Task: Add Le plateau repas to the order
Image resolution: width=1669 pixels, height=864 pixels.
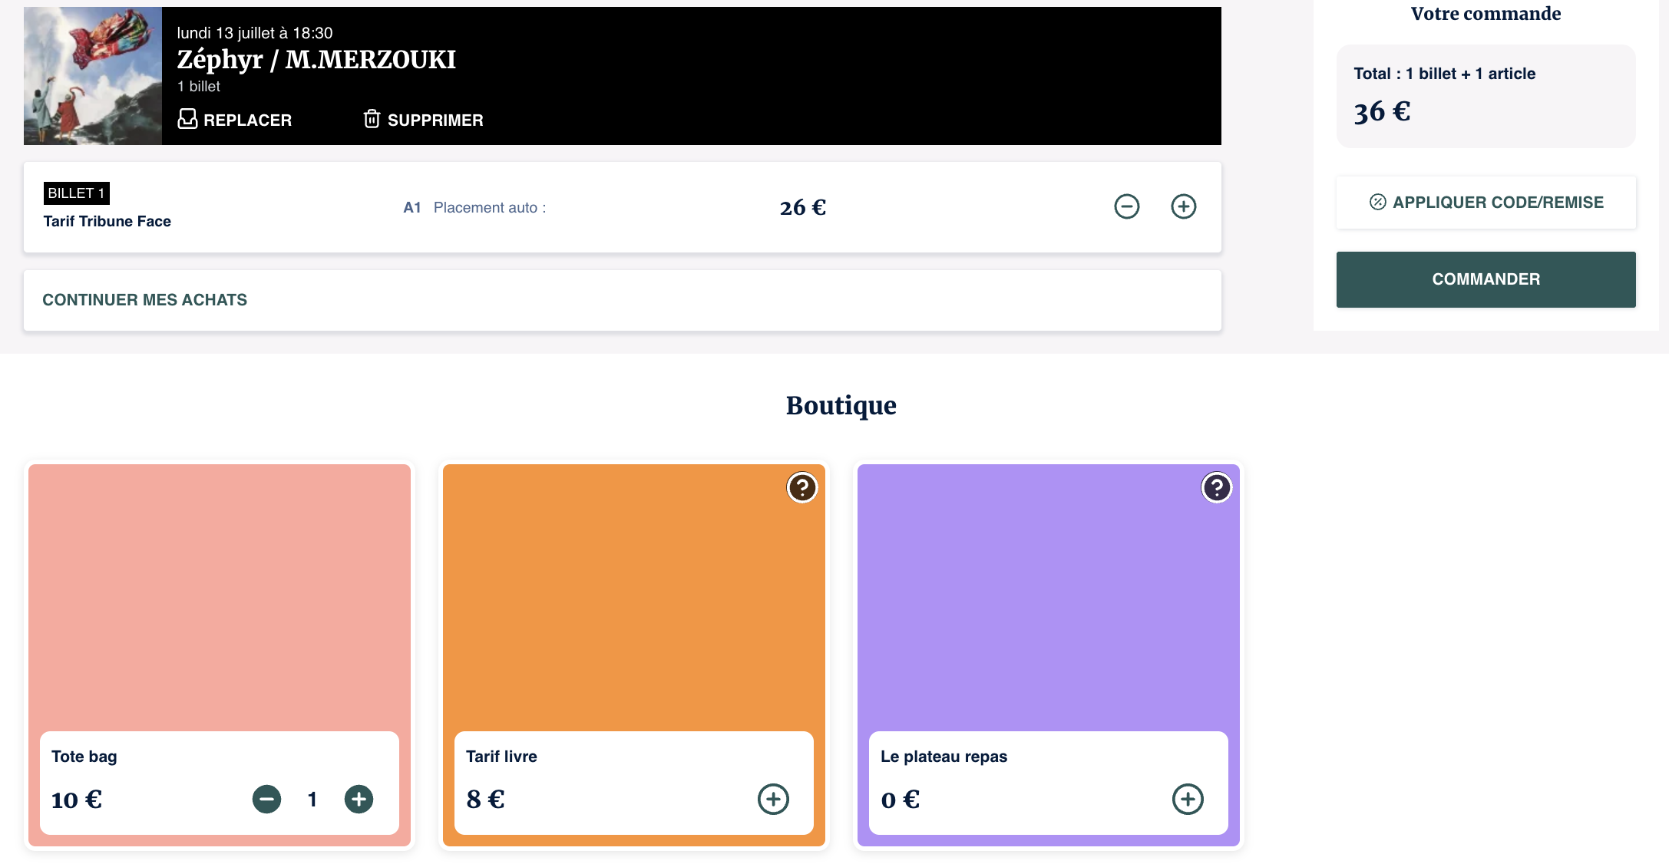Action: tap(1188, 799)
